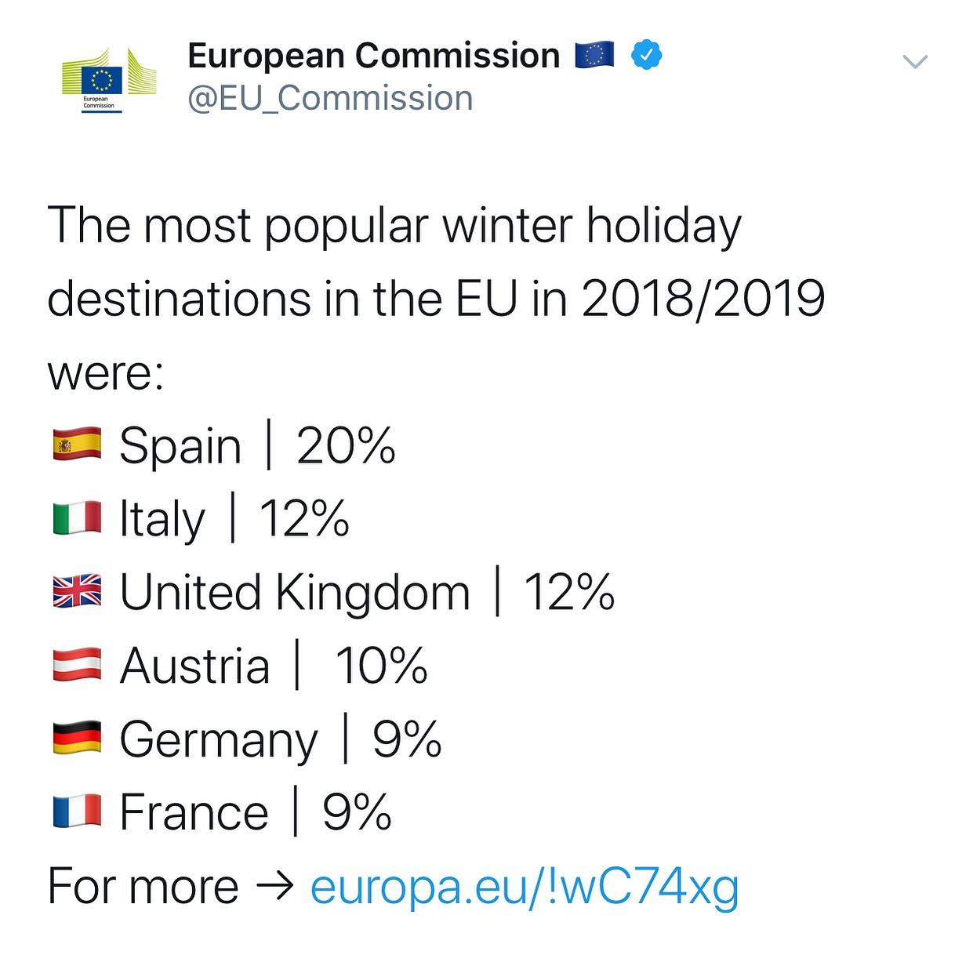Click the Austria flag emoji
The width and height of the screenshot is (973, 973).
pyautogui.click(x=77, y=665)
